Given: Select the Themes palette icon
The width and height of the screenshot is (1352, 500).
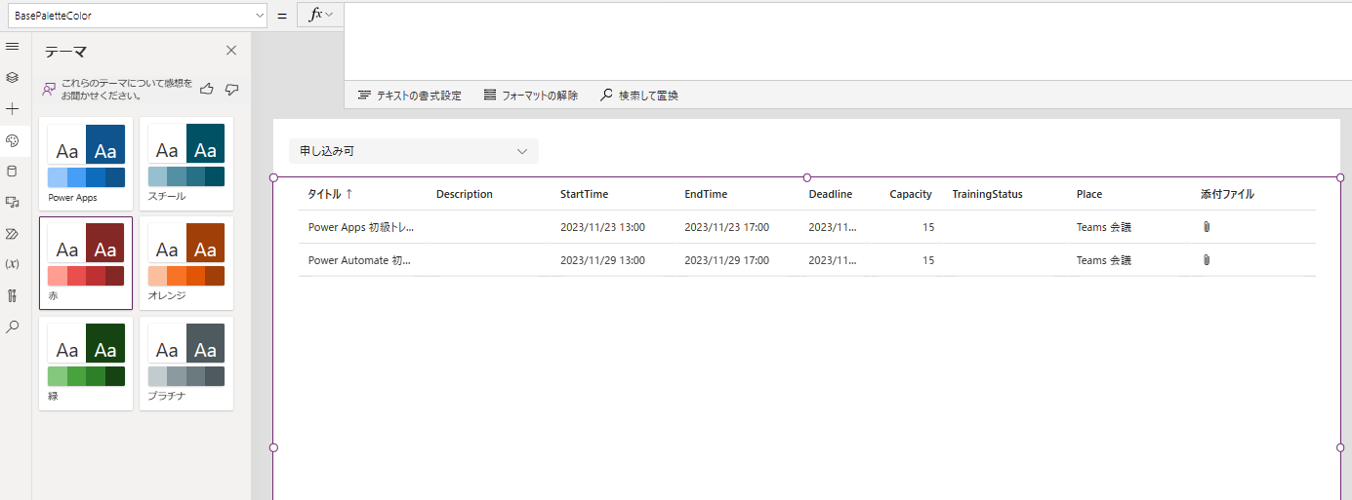Looking at the screenshot, I should coord(12,140).
